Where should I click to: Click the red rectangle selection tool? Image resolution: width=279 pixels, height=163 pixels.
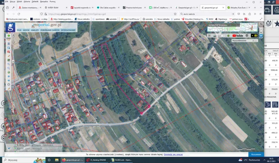tap(9, 52)
